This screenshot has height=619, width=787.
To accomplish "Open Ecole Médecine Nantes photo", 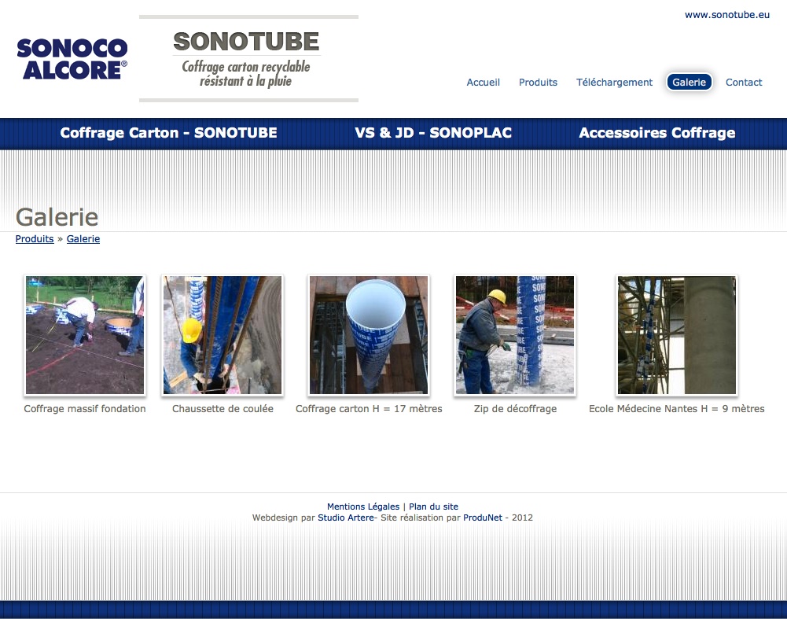I will point(677,335).
